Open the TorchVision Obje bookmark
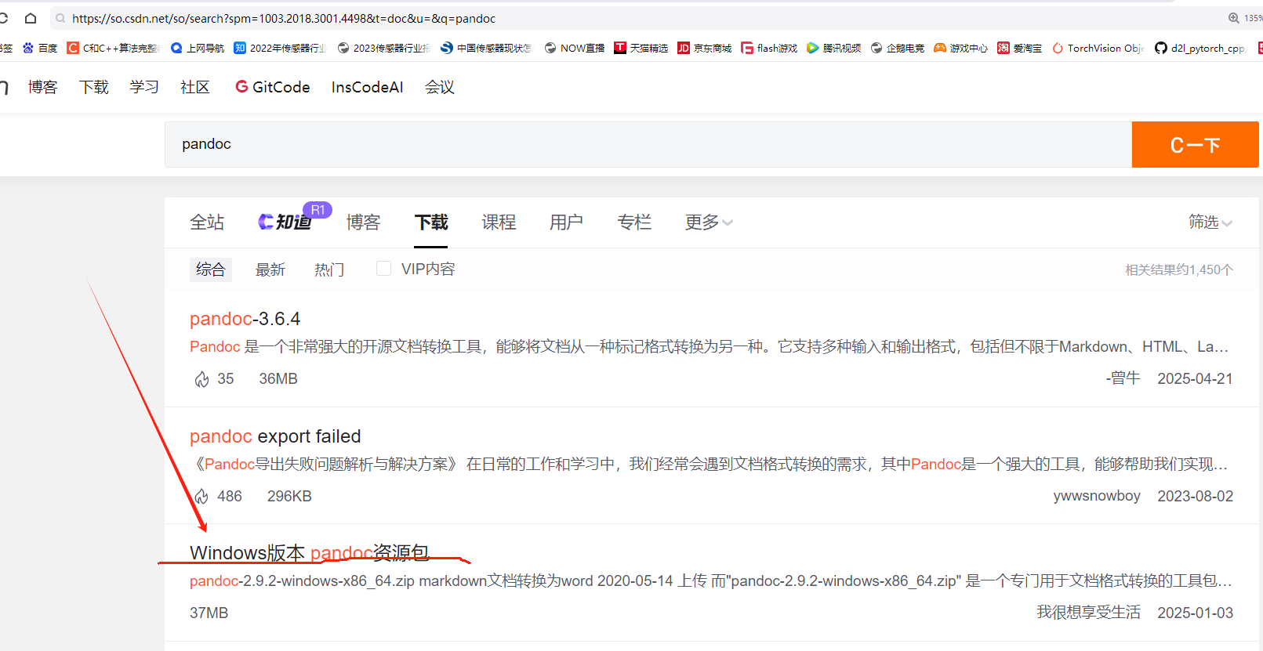This screenshot has height=651, width=1263. [x=1098, y=48]
